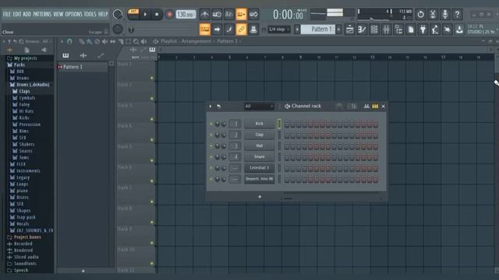The image size is (499, 280).
Task: Click the plus button beside Pattern 1 selector
Action: tap(339, 30)
